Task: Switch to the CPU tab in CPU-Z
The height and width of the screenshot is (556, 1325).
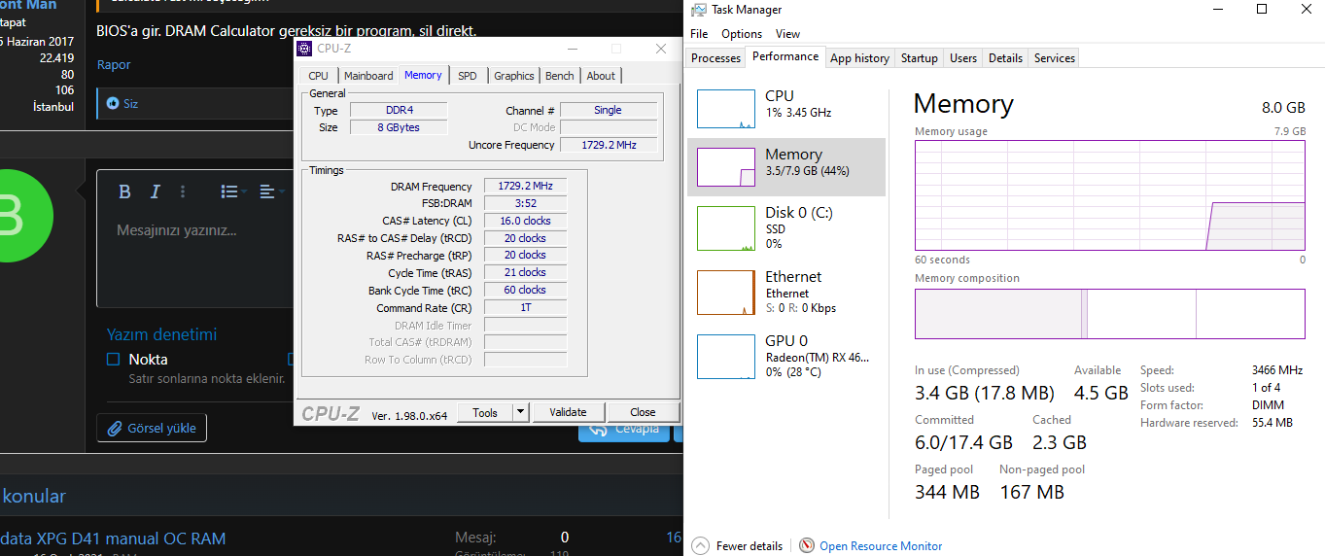Action: click(x=318, y=76)
